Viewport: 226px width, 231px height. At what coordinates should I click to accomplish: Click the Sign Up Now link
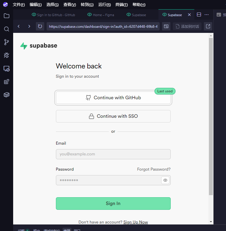point(135,222)
